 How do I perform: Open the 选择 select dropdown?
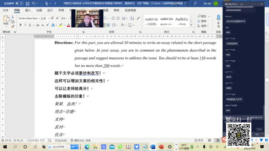coord(203,26)
